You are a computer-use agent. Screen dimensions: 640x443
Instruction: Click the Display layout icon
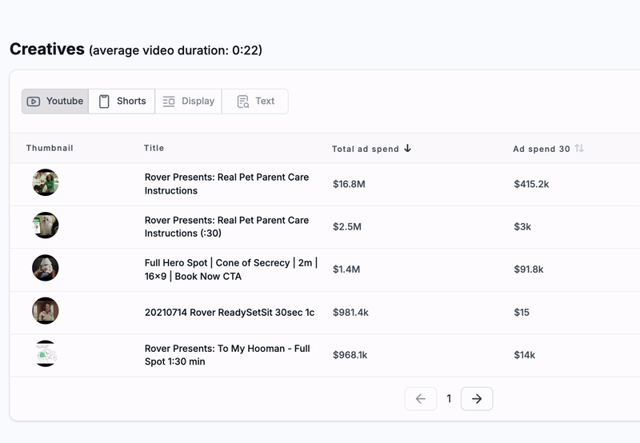point(169,102)
